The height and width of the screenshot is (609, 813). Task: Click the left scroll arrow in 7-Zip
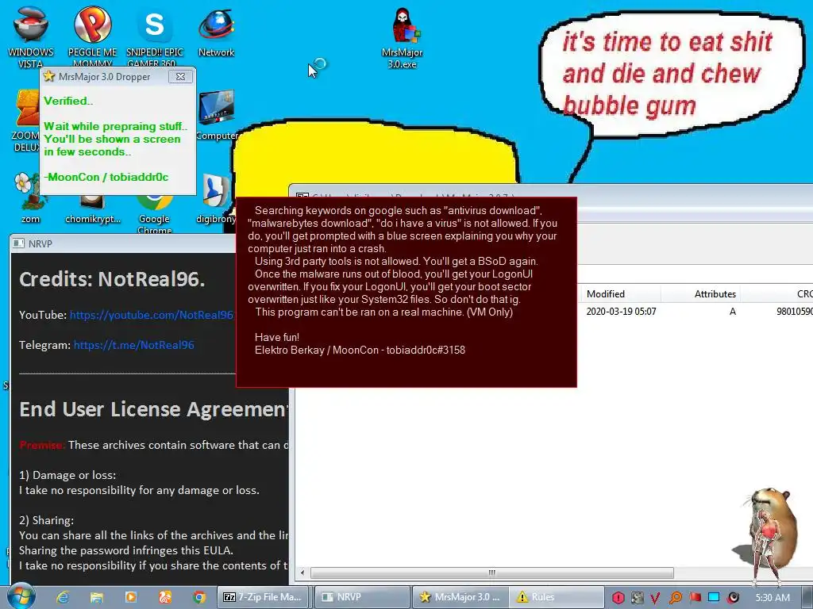click(302, 573)
